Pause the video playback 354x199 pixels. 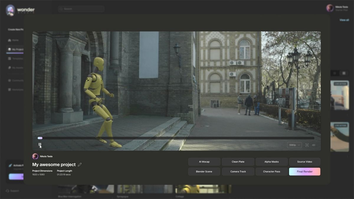[40, 145]
